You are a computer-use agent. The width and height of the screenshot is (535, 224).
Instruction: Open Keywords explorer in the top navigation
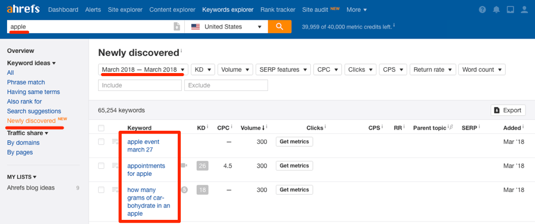tap(228, 10)
